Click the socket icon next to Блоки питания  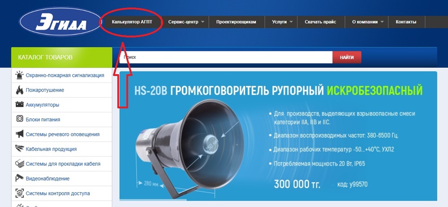19,119
